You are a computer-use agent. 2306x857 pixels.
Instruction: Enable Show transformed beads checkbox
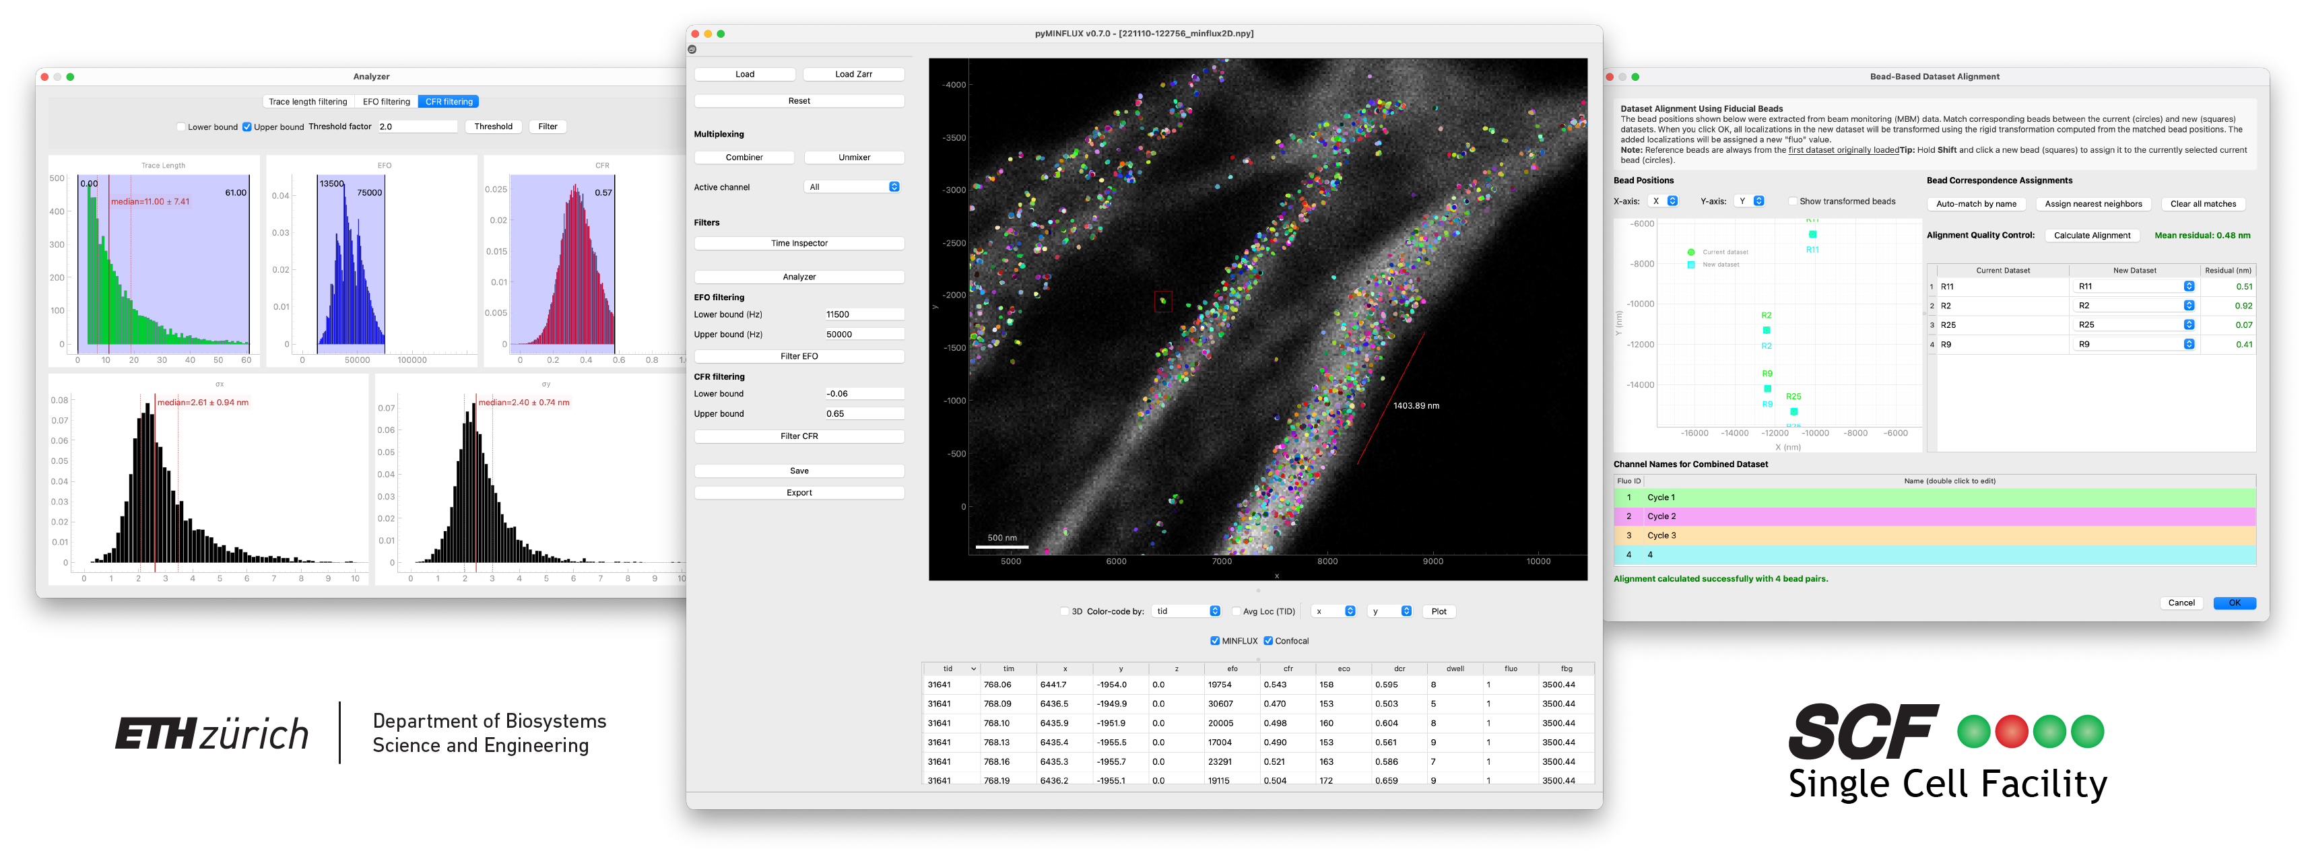[x=1793, y=201]
